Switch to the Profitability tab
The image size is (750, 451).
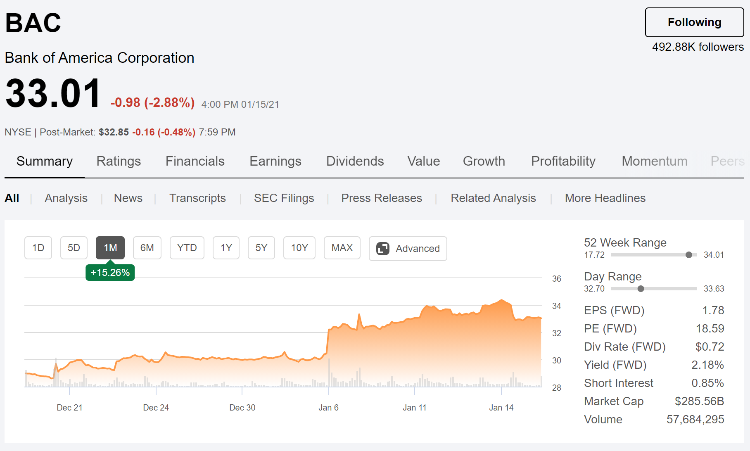(563, 161)
